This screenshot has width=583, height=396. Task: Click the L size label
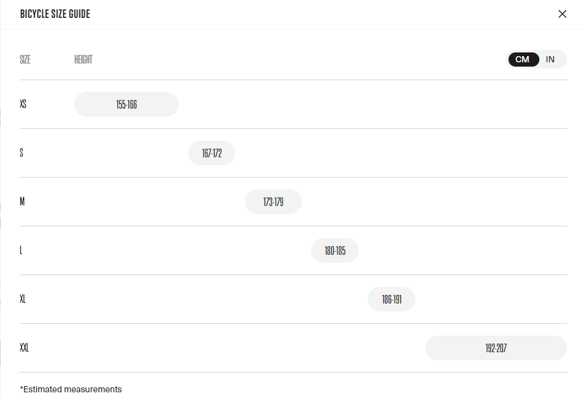(22, 250)
